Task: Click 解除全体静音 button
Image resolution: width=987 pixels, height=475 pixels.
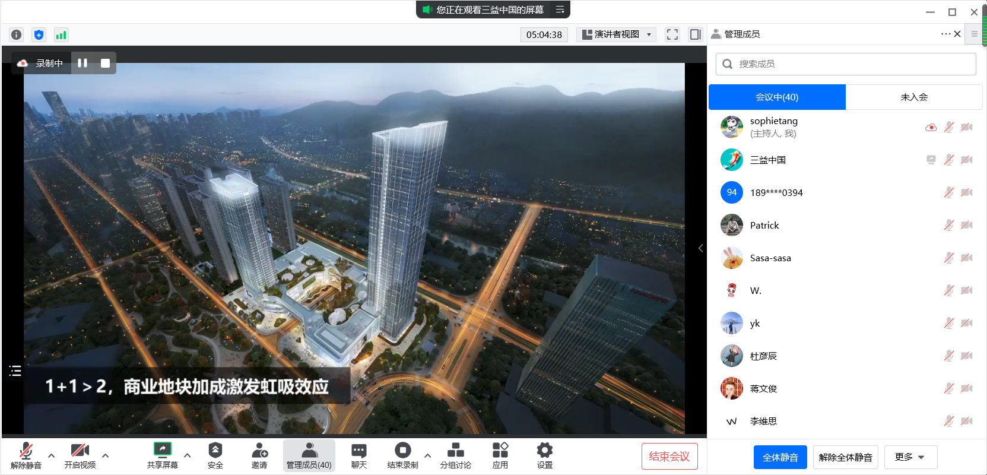Action: click(x=846, y=457)
